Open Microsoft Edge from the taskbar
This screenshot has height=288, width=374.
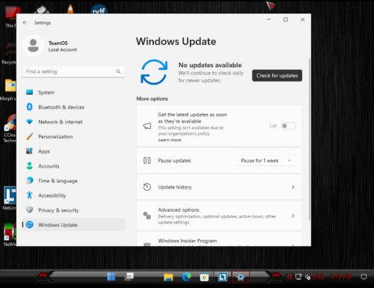[x=186, y=277]
